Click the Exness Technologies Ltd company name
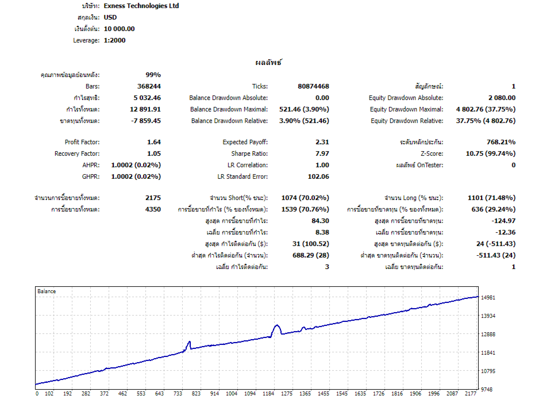535x411 pixels. point(141,6)
